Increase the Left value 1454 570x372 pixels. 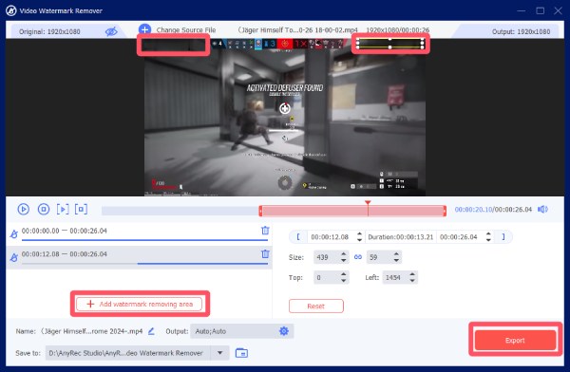[412, 274]
